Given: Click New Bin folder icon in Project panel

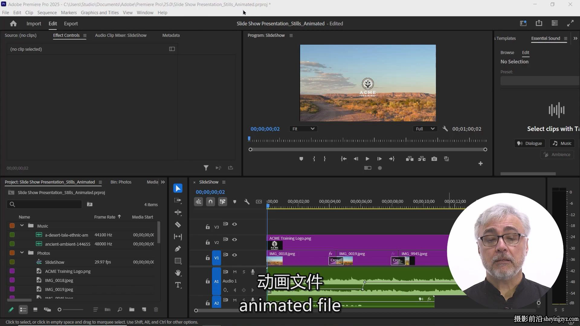Looking at the screenshot, I should [x=132, y=309].
